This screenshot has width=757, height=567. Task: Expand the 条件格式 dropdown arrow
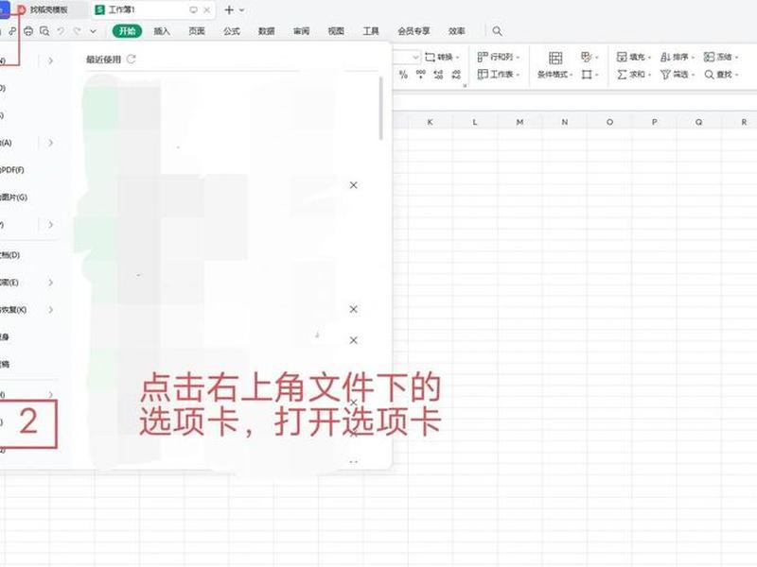pos(572,76)
